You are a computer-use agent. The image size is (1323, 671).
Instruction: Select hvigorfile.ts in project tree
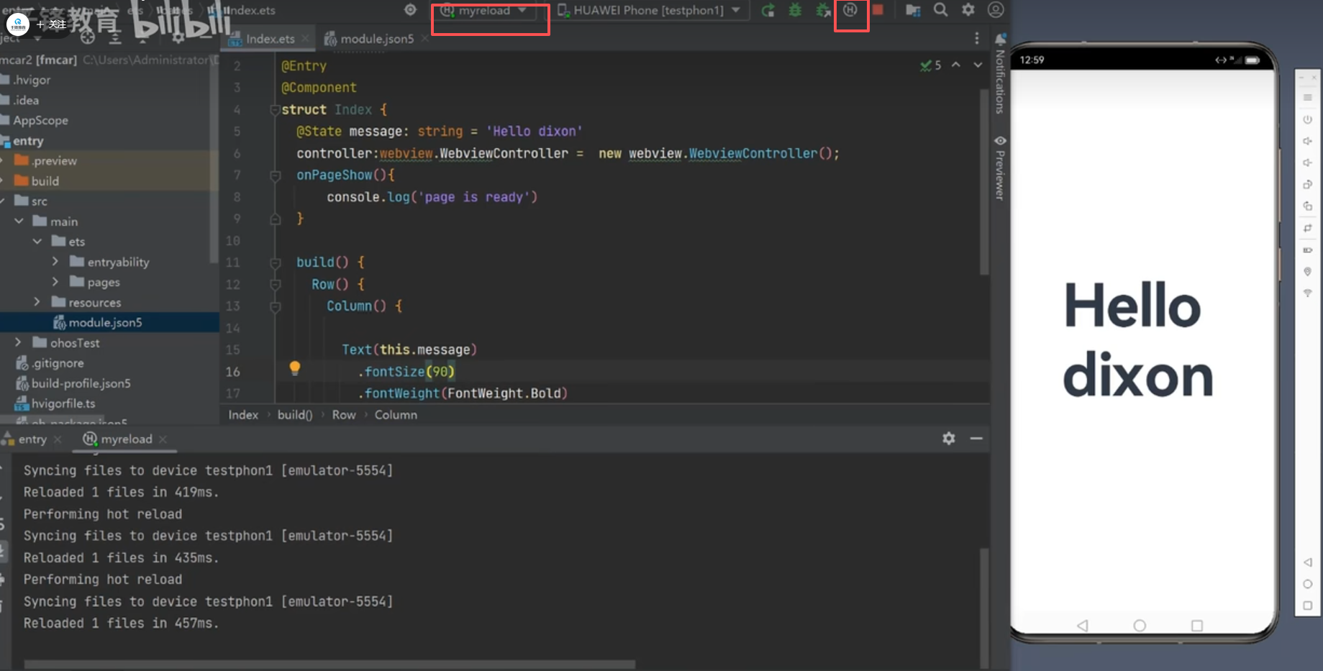[63, 403]
